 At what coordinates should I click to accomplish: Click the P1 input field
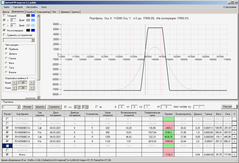click(166, 107)
